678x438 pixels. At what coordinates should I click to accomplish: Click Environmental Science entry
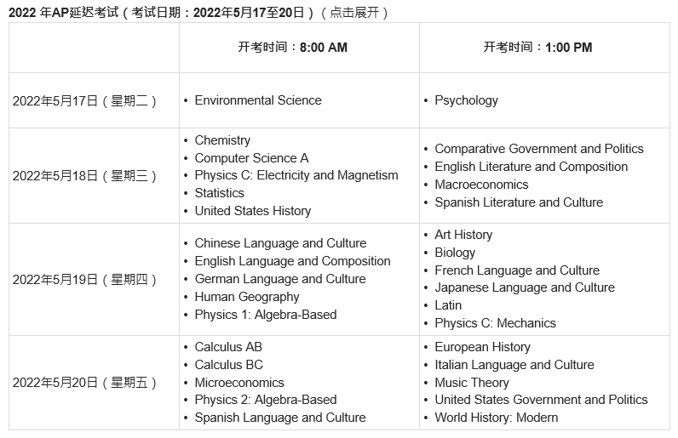tap(258, 100)
